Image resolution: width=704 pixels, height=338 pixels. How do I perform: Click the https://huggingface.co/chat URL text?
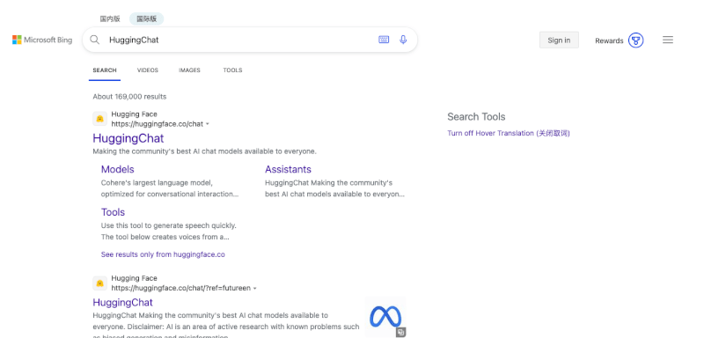pos(158,124)
